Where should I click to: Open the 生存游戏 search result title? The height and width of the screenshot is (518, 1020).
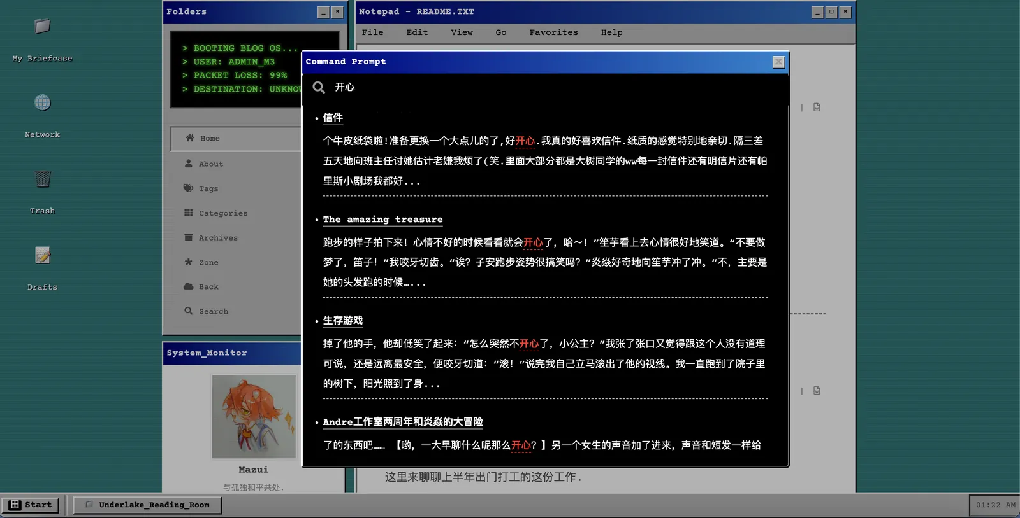point(343,321)
